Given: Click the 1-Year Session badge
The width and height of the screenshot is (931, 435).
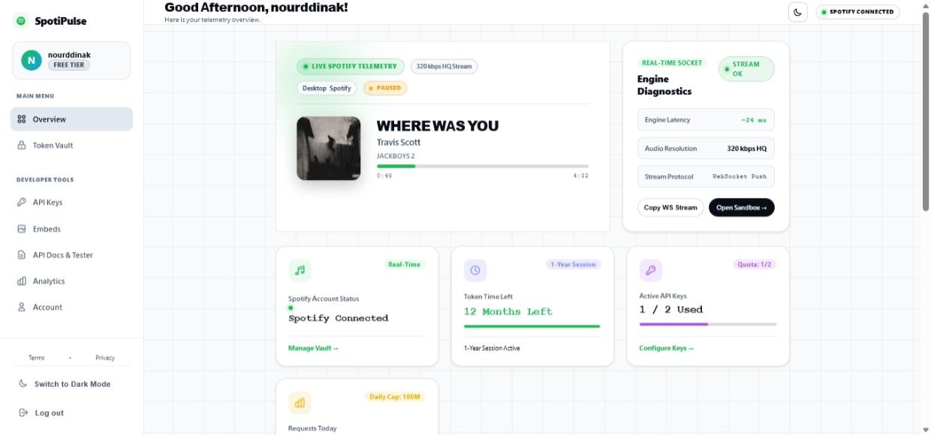Looking at the screenshot, I should pyautogui.click(x=574, y=265).
